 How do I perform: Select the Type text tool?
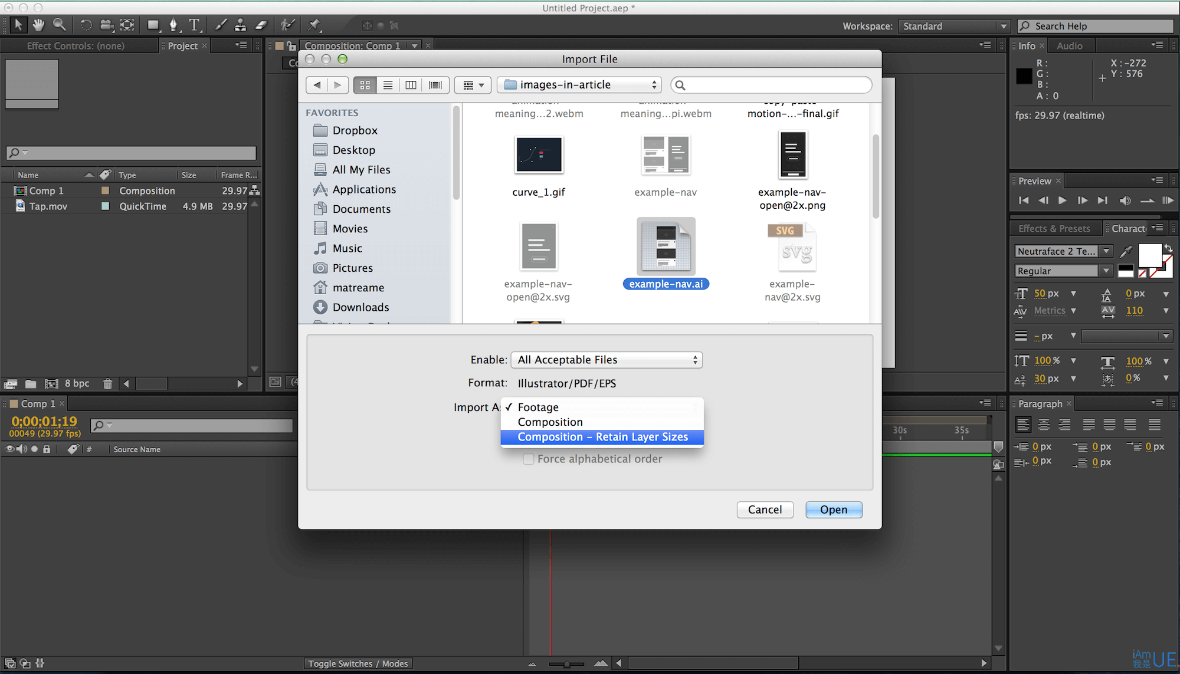tap(194, 25)
